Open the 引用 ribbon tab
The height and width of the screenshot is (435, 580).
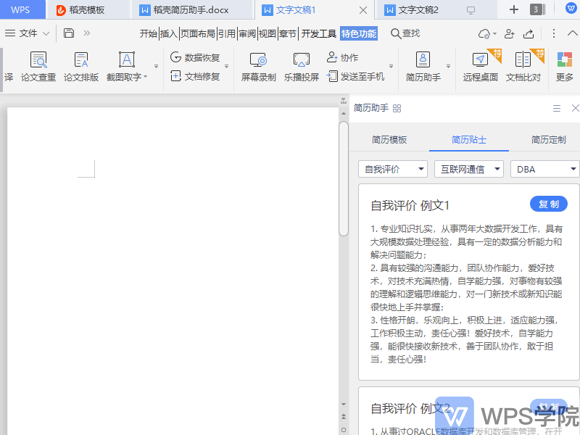pos(227,33)
